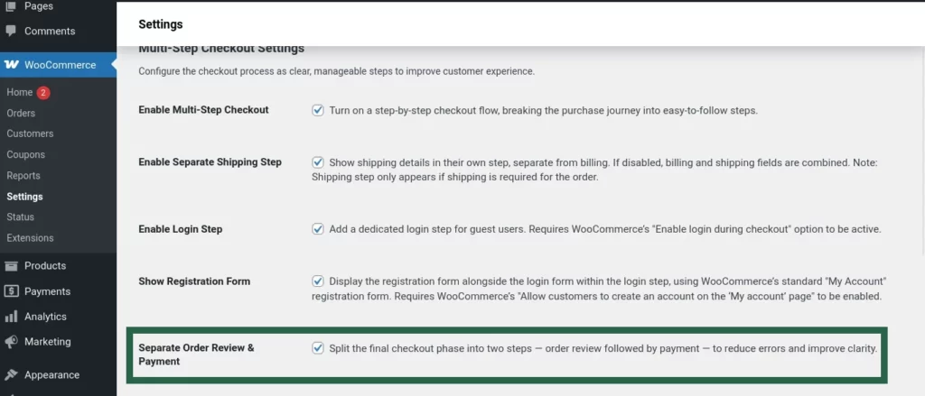Open Coupons submenu link
The width and height of the screenshot is (925, 396).
click(x=25, y=155)
